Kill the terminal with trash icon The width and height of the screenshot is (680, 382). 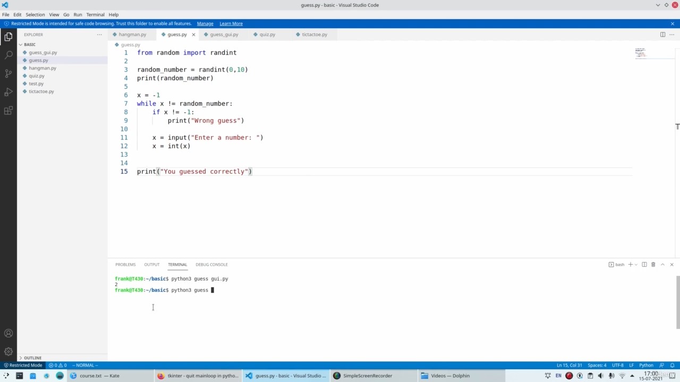pyautogui.click(x=653, y=264)
